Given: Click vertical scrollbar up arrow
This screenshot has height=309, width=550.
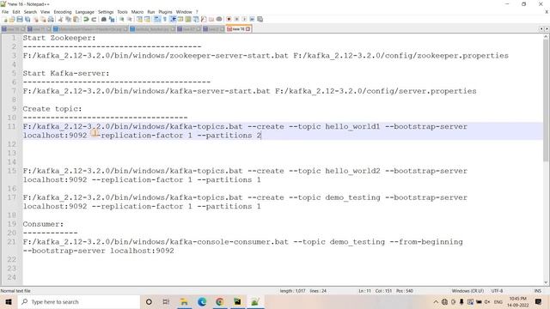Looking at the screenshot, I should pos(547,37).
